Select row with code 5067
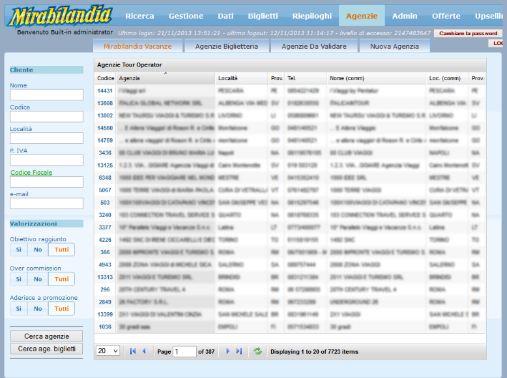The height and width of the screenshot is (378, 507). 290,190
